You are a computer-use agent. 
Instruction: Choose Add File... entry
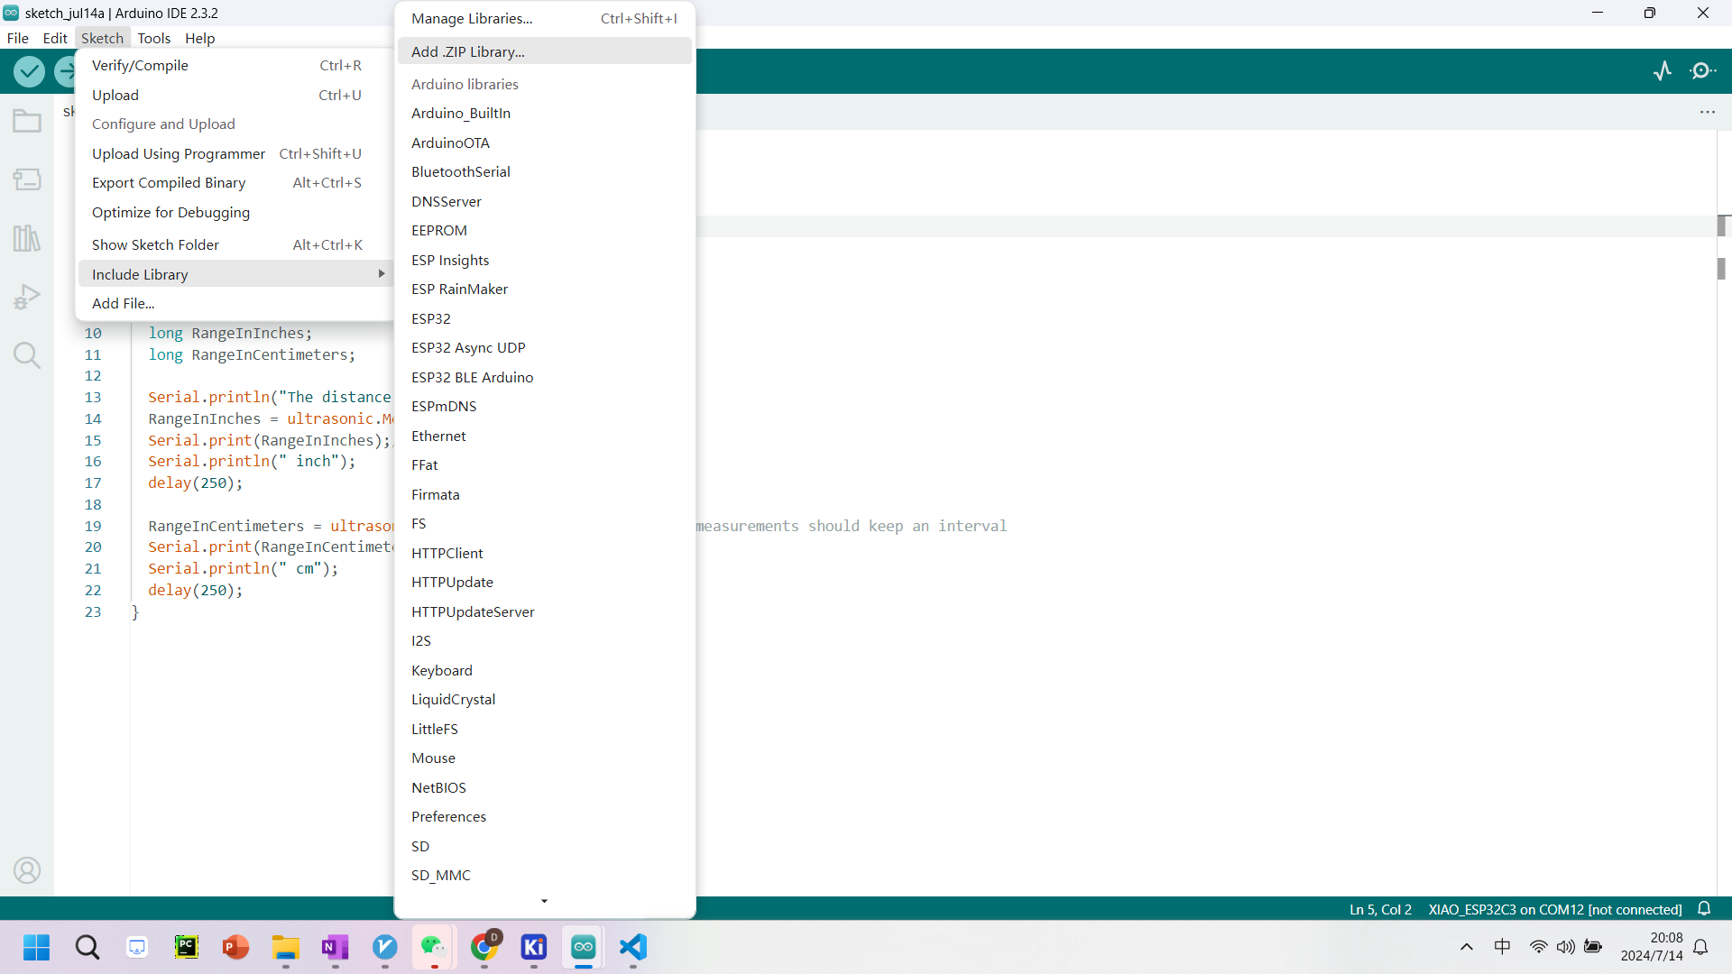(x=235, y=303)
